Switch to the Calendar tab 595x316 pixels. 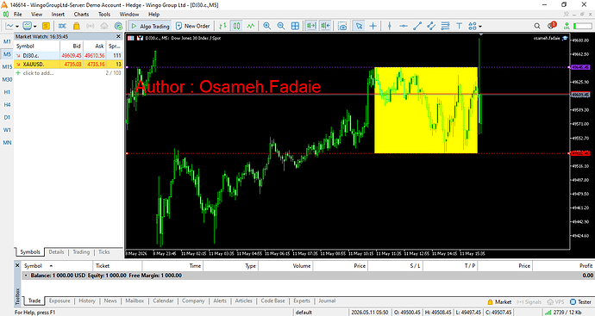(x=163, y=301)
